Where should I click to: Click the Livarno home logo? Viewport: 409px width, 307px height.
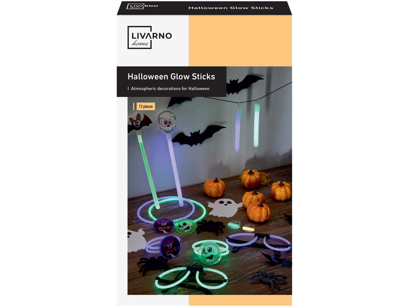pyautogui.click(x=150, y=37)
